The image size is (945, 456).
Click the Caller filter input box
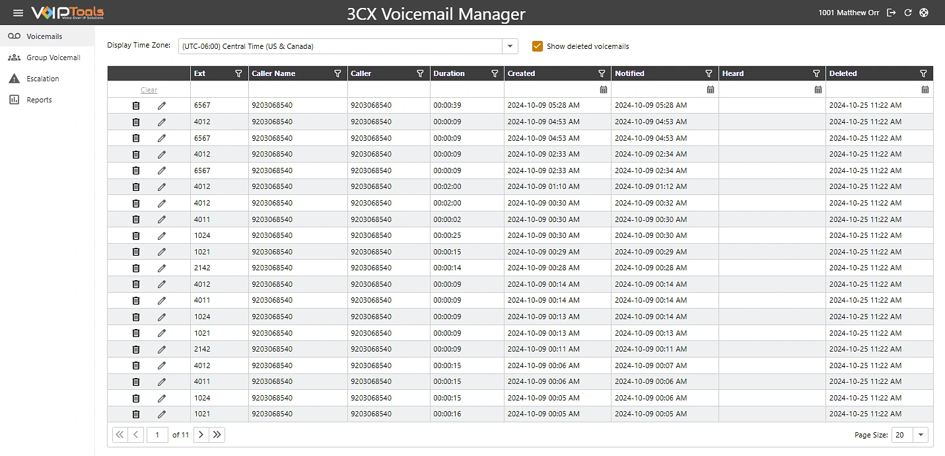(x=389, y=89)
